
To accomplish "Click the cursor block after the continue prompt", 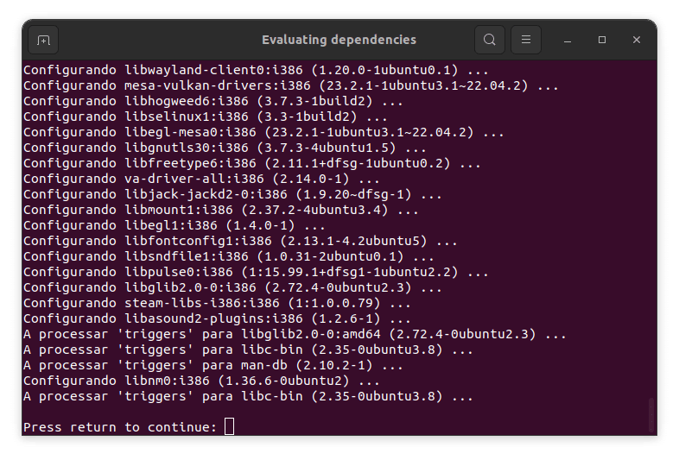I will (230, 426).
